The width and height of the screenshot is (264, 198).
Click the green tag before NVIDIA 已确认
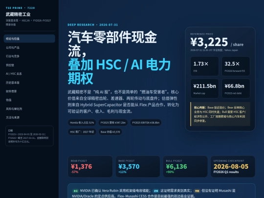[x=75, y=191]
